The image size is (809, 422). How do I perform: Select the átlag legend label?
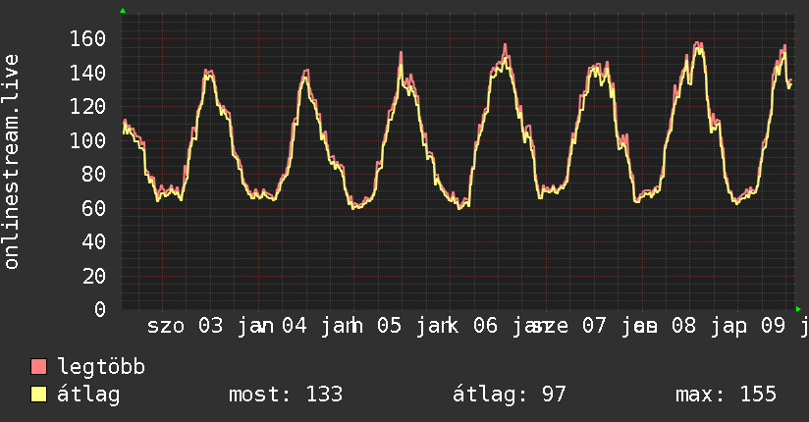[x=89, y=395]
